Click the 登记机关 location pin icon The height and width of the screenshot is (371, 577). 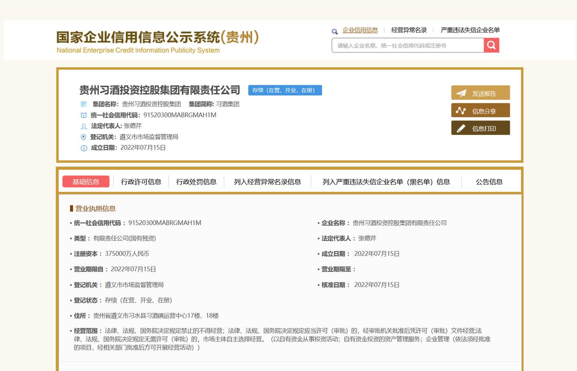click(x=84, y=137)
